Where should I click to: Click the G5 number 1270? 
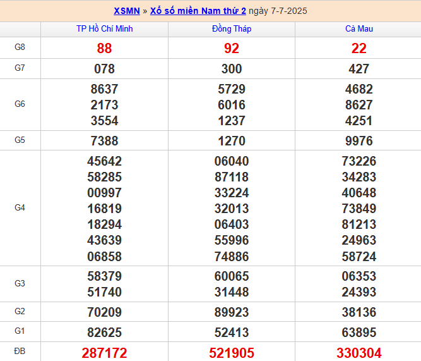232,141
